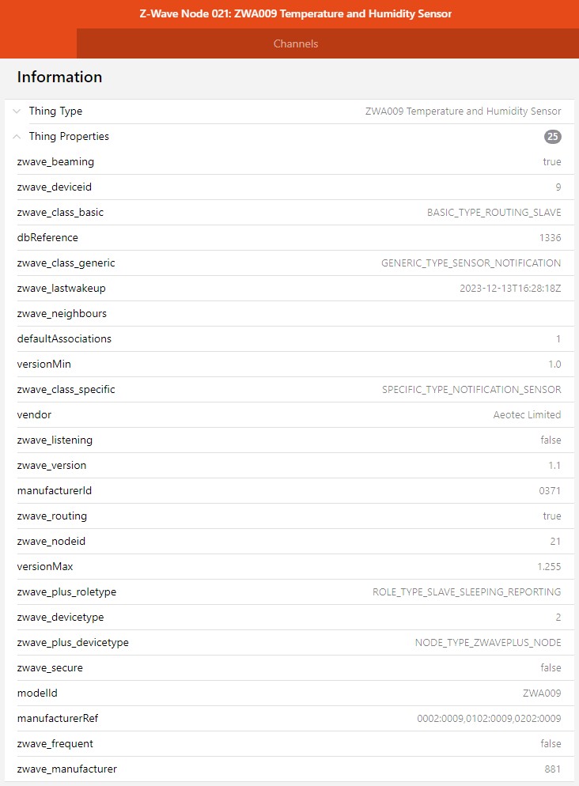The width and height of the screenshot is (579, 786).
Task: Select the zwave_manufacturer value 881
Action: click(554, 769)
